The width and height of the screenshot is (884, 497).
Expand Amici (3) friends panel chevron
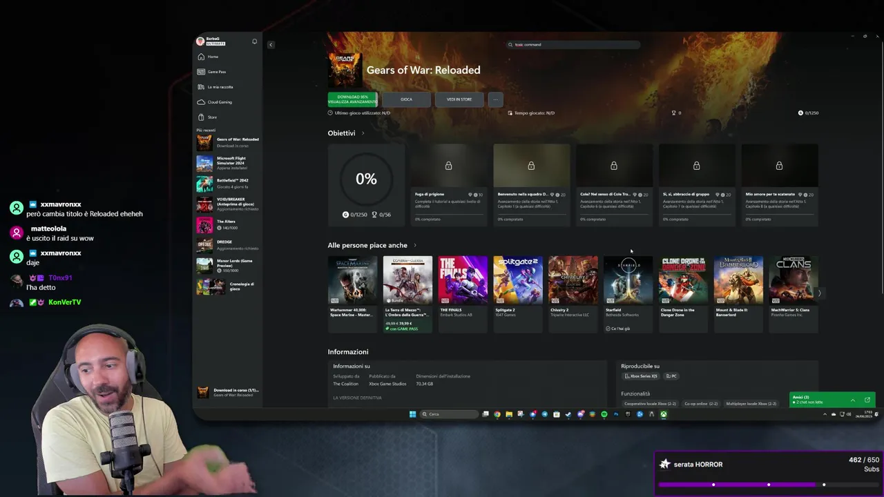(x=852, y=400)
